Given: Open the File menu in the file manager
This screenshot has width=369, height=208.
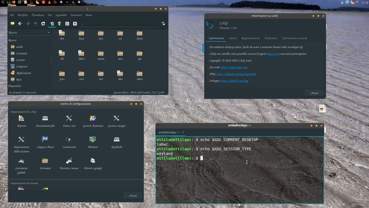Looking at the screenshot, I should pyautogui.click(x=12, y=15).
